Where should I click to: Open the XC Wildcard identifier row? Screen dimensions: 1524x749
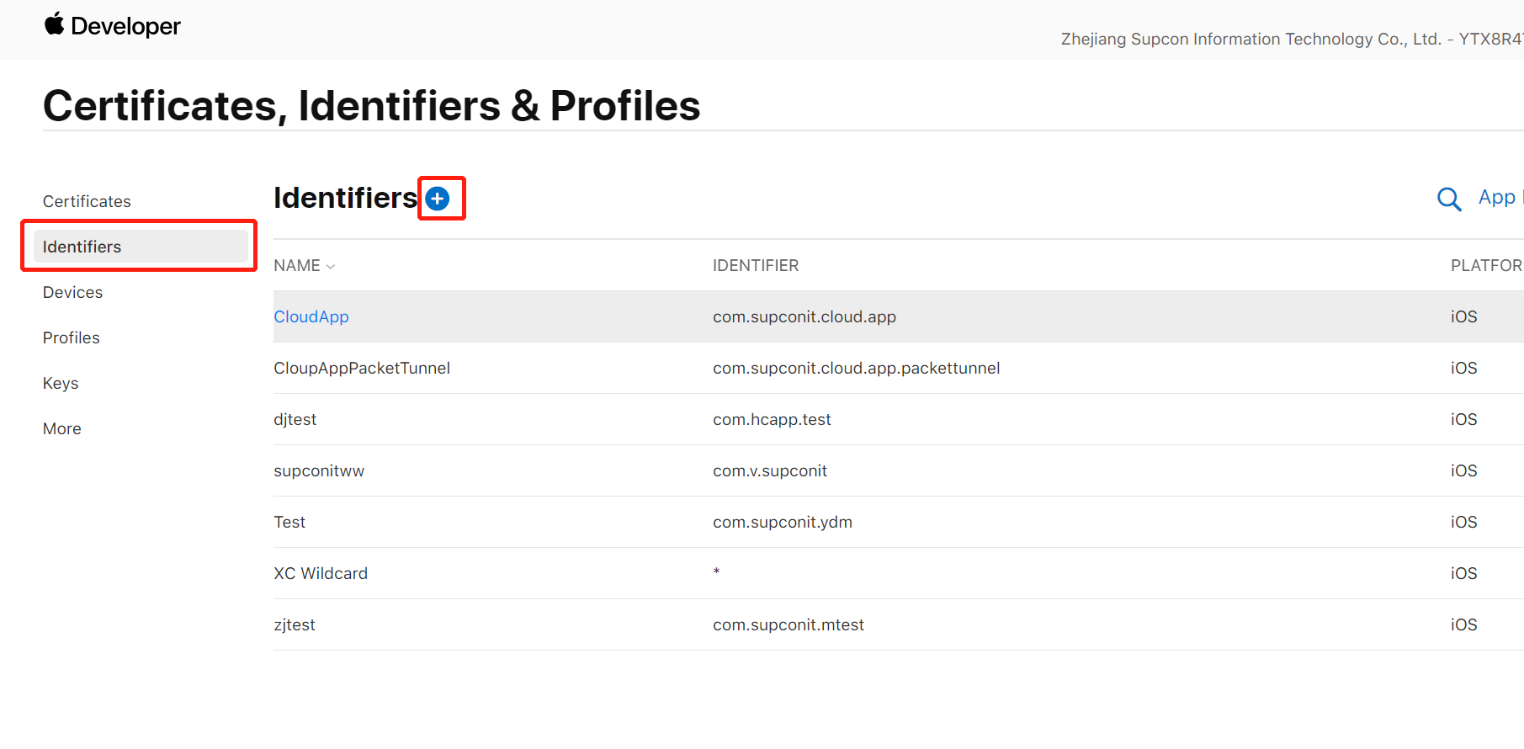click(x=898, y=573)
